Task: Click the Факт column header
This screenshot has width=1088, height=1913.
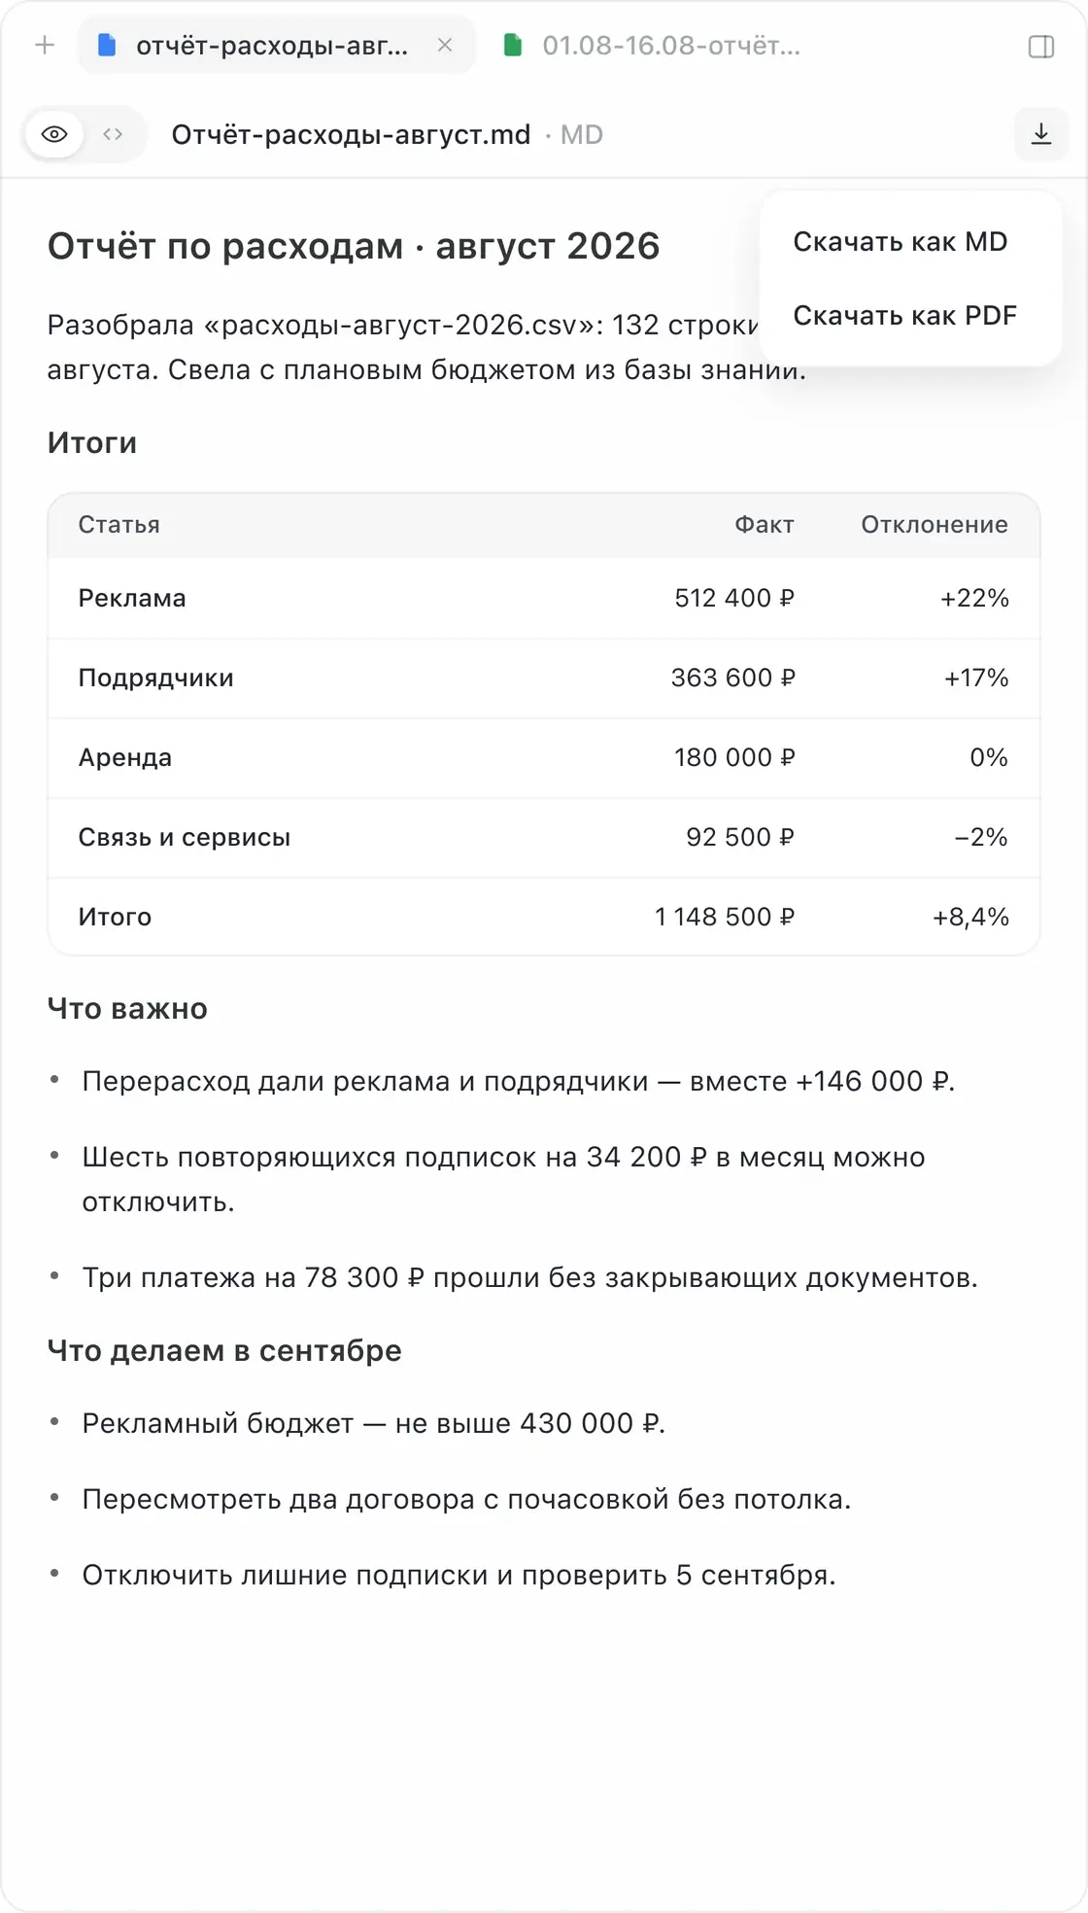Action: [x=765, y=525]
